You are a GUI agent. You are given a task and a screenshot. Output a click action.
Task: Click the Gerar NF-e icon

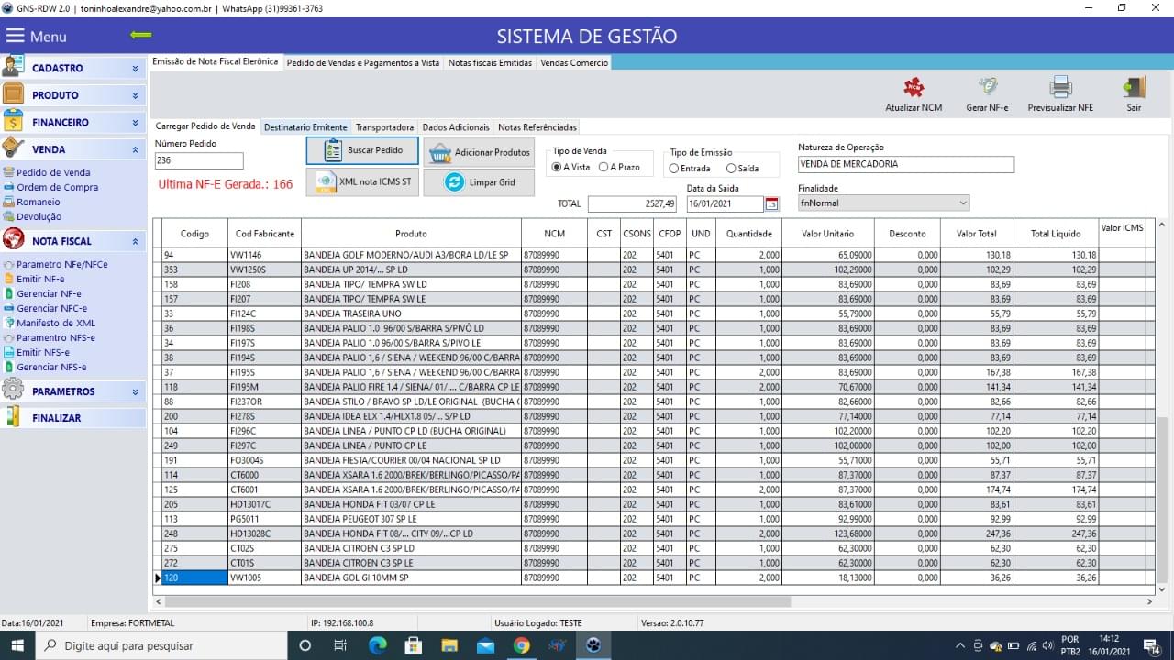(987, 88)
